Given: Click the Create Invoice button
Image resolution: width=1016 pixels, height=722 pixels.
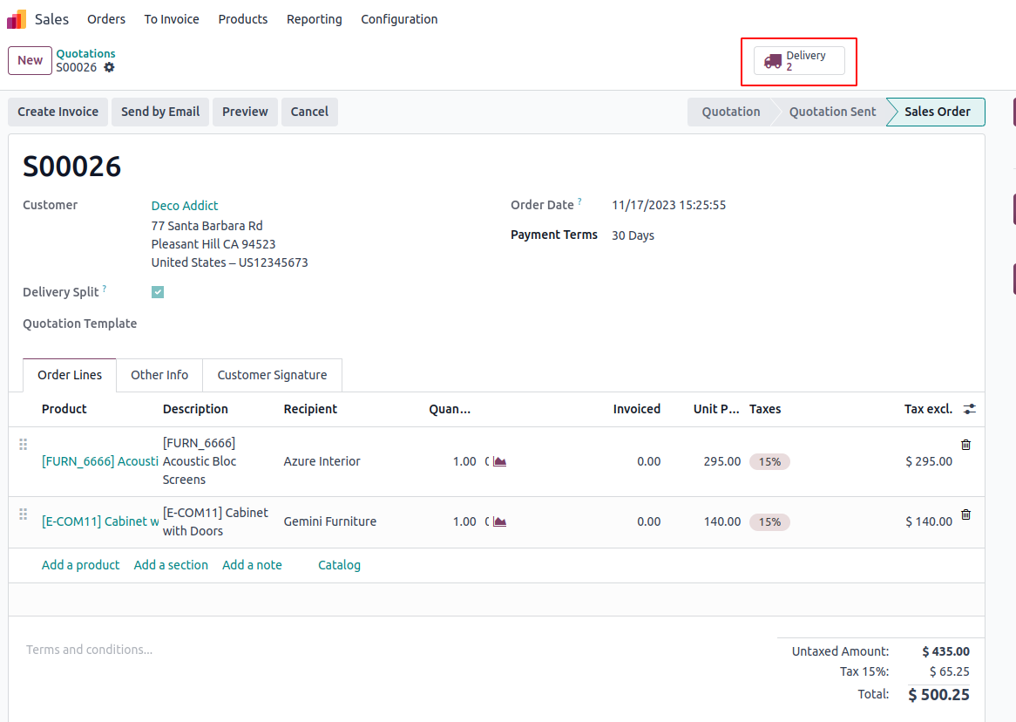Looking at the screenshot, I should 58,112.
